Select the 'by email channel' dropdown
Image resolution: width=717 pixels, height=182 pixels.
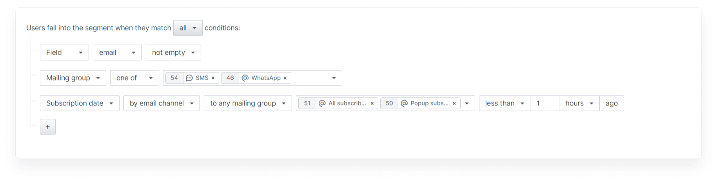pos(162,103)
